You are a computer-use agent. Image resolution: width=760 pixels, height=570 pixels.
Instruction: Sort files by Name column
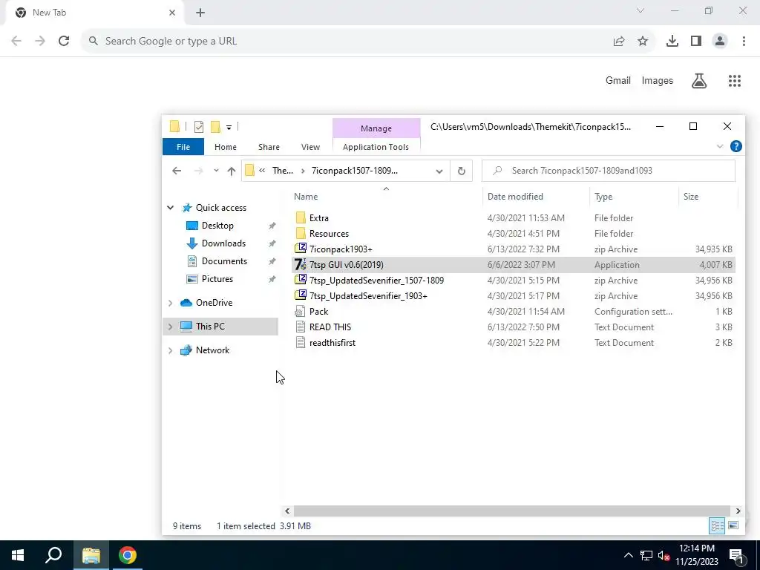(306, 196)
